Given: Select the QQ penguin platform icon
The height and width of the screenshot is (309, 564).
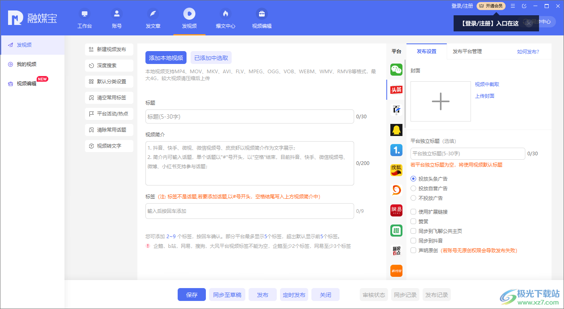Looking at the screenshot, I should coord(396,130).
